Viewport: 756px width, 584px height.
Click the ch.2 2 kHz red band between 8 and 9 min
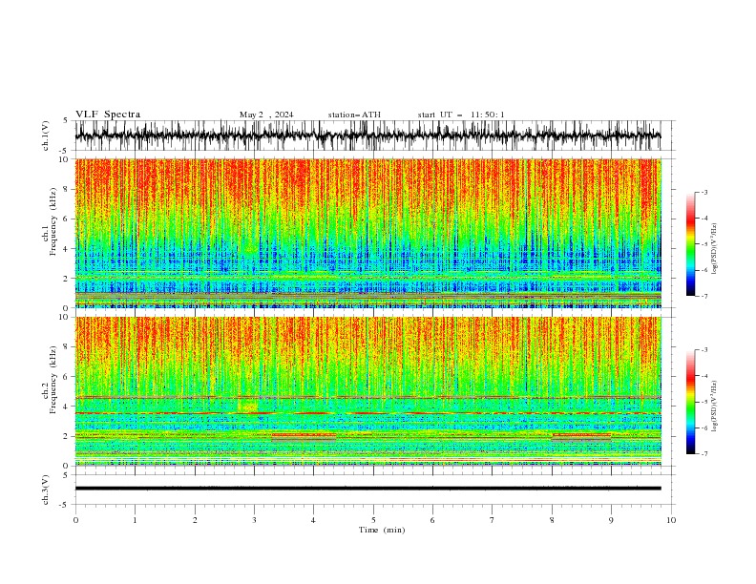pyautogui.click(x=581, y=435)
